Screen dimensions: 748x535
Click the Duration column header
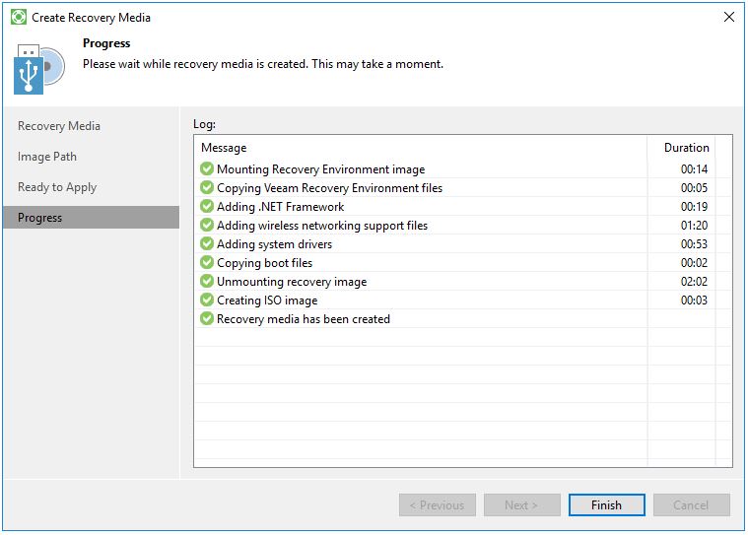(686, 148)
